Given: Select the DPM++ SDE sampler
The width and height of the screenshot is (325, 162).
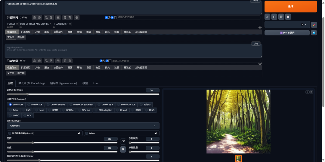Looking at the screenshot, I should pos(35,105).
